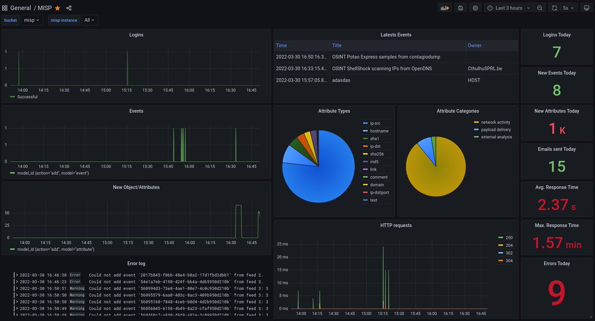Share the dashboard via share icon
Viewport: 595px width, 321px height.
pyautogui.click(x=69, y=8)
